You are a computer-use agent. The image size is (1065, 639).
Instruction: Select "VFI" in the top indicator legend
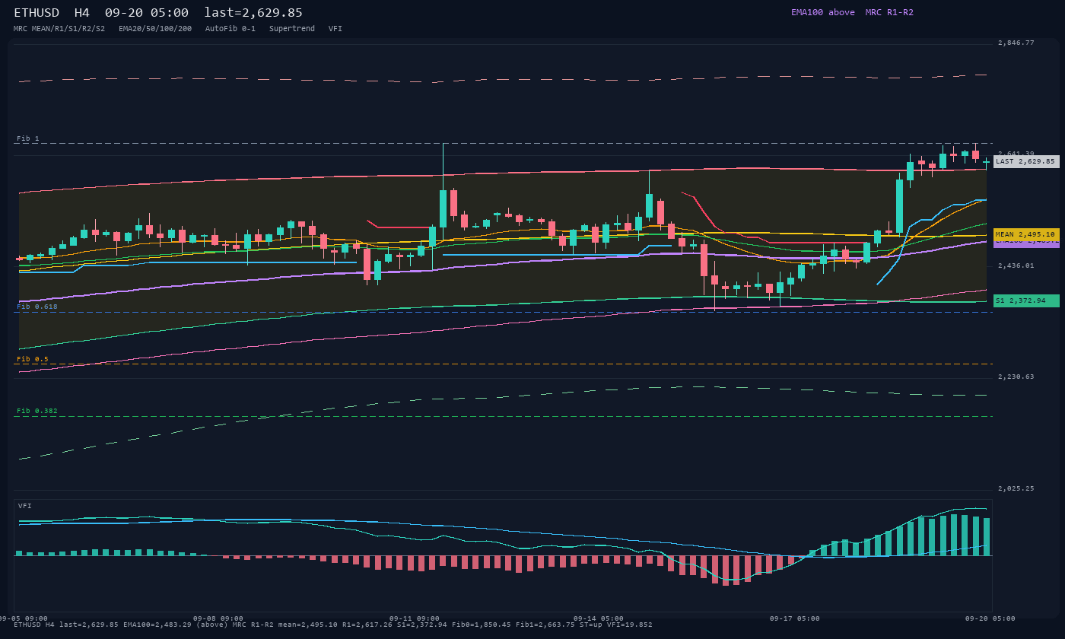tap(335, 29)
